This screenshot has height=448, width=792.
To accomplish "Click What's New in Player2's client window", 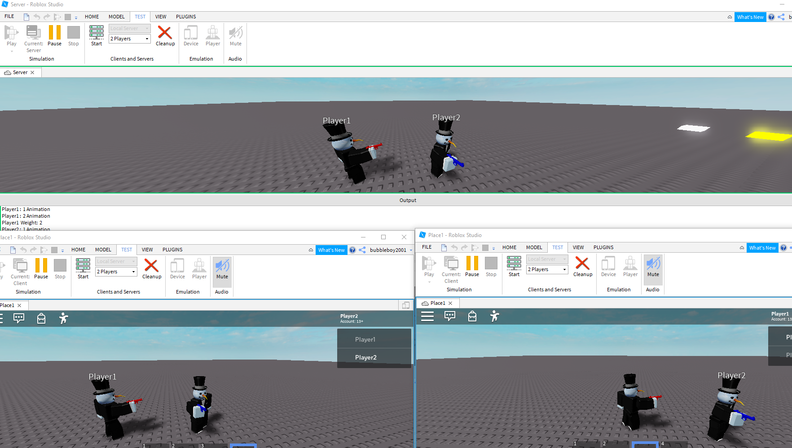I will (x=331, y=250).
